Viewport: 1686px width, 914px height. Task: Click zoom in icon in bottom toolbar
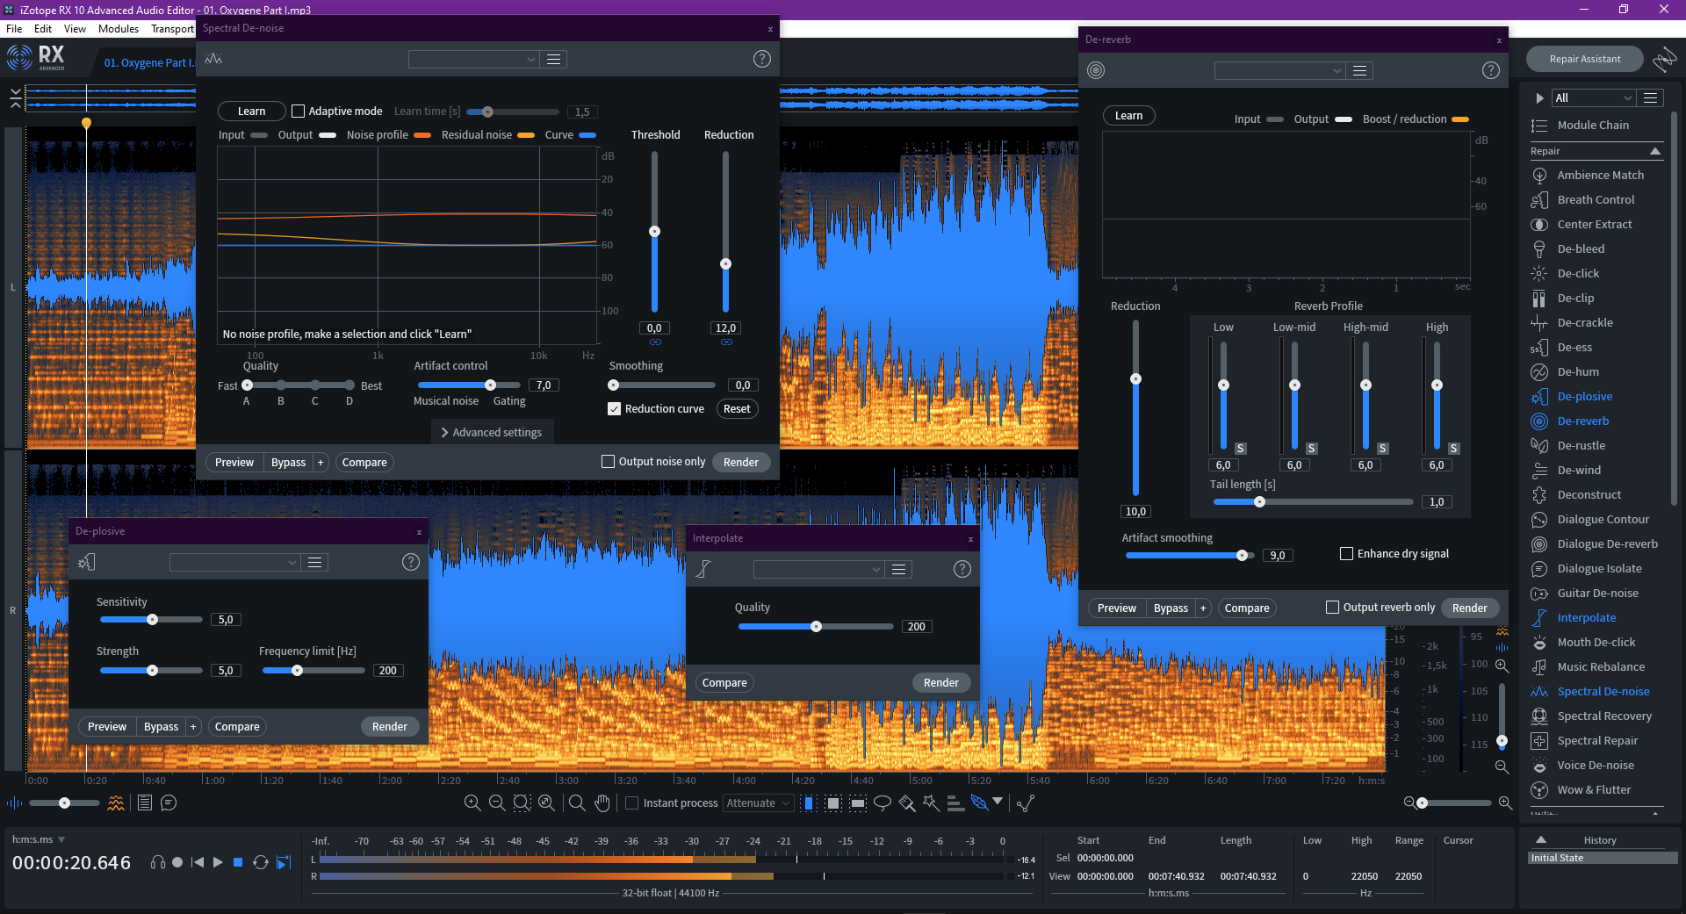pos(472,802)
